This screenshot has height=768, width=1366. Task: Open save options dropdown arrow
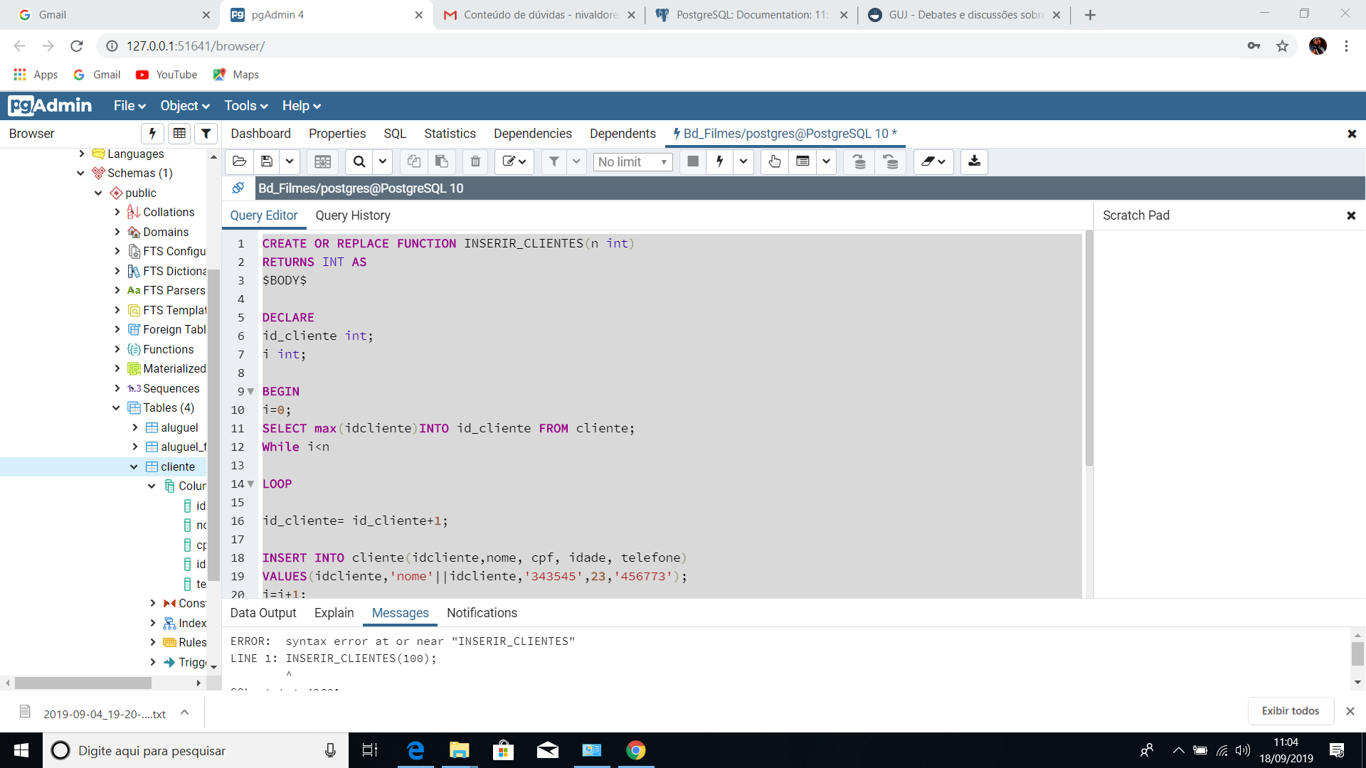point(290,162)
